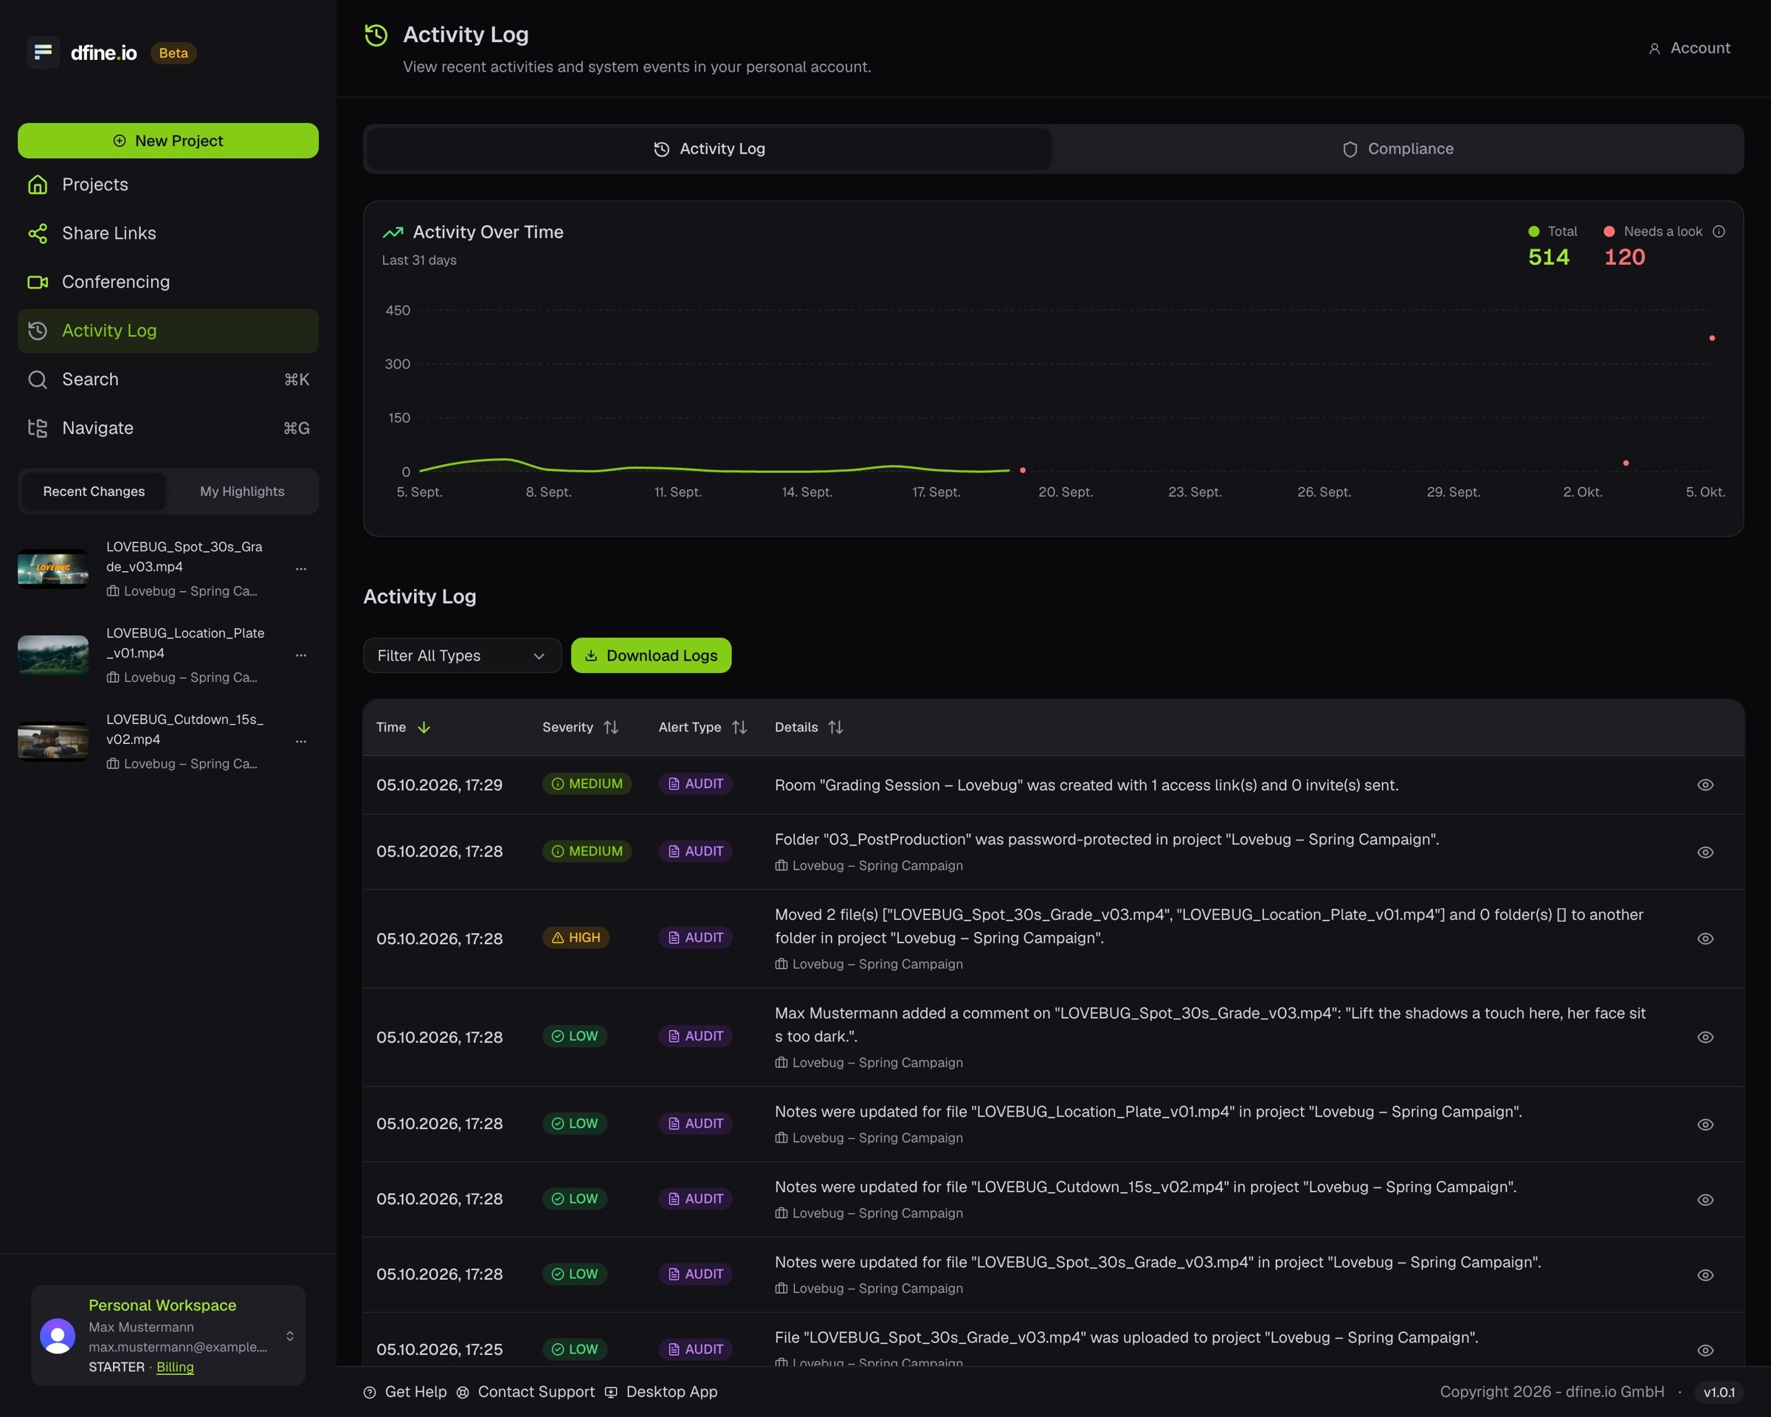Toggle eye icon on the HIGH severity row
The image size is (1771, 1417).
click(1705, 939)
